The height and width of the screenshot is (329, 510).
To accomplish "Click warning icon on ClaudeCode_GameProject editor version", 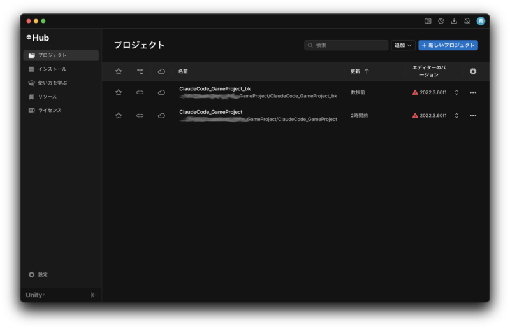I will [x=415, y=116].
